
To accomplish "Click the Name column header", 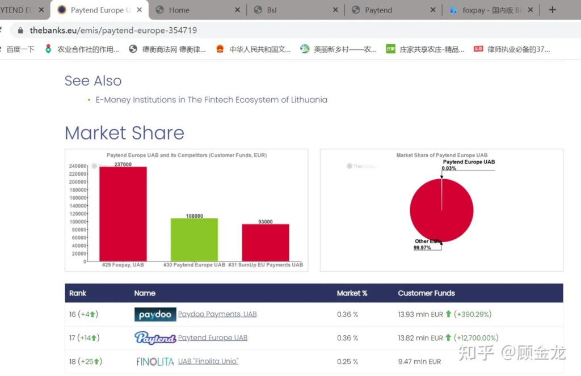I will coord(145,293).
